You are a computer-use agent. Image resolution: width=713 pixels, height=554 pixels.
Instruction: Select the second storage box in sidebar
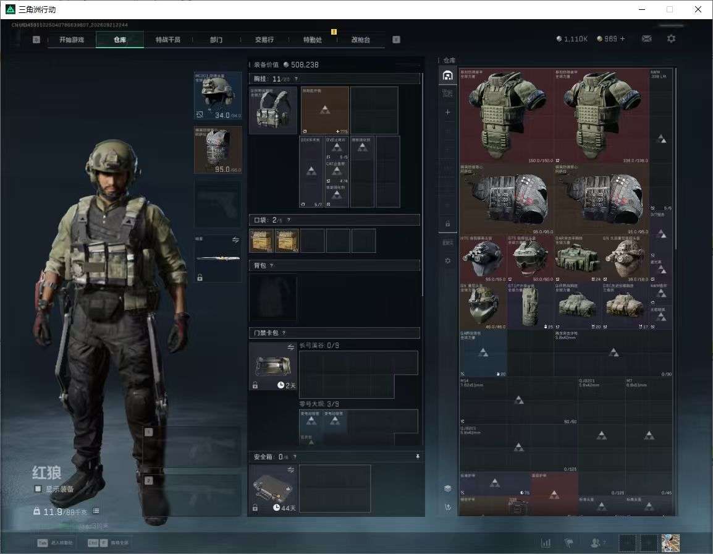tap(447, 94)
